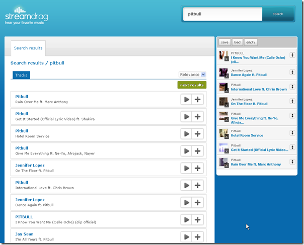Remove Rain Over Me from playlist
The width and height of the screenshot is (304, 245).
[226, 166]
